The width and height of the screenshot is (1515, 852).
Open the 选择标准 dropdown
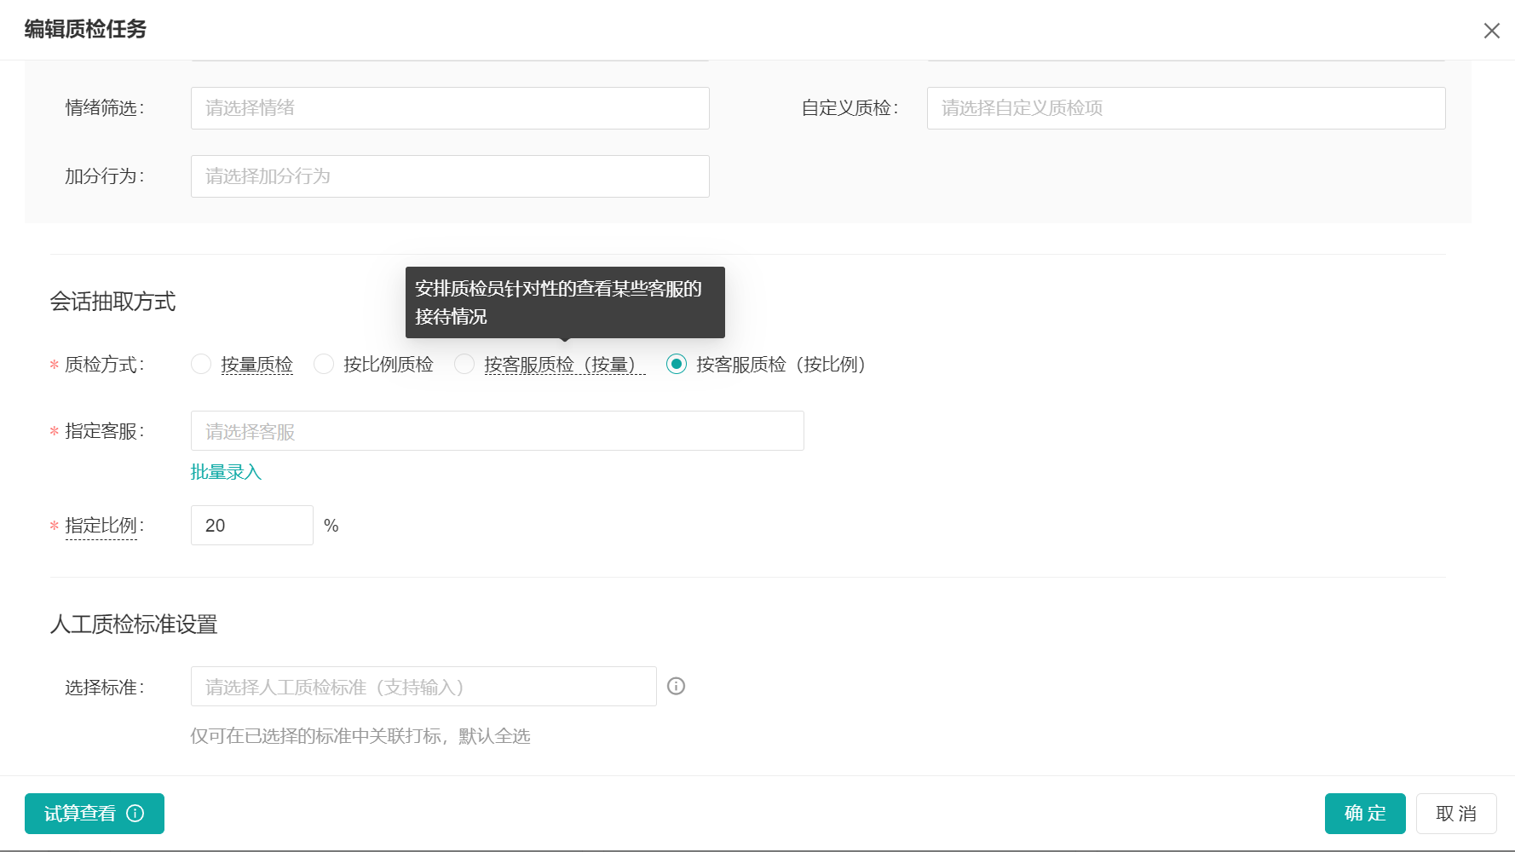point(423,687)
